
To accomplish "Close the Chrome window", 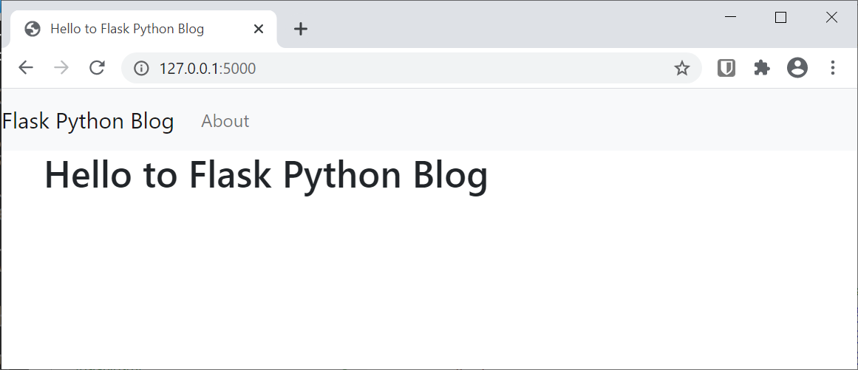I will pos(831,17).
